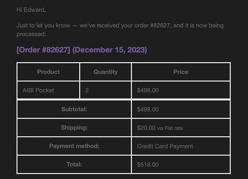Click the Payment method label
Screen dimensions: 248x179
pyautogui.click(x=74, y=146)
